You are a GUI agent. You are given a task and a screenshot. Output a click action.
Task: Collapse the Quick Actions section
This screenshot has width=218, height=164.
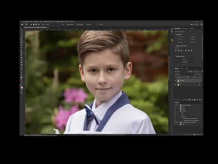click(x=175, y=56)
